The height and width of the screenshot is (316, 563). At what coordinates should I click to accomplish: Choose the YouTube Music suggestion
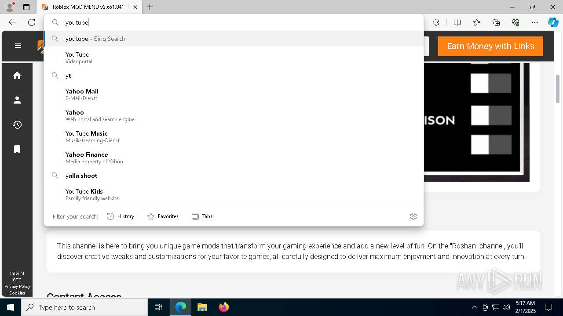(234, 136)
